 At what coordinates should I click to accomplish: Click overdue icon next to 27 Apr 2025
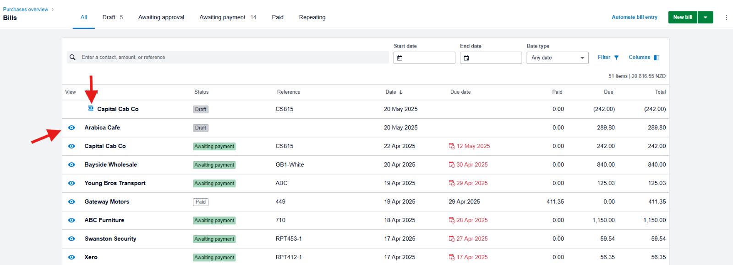coord(452,239)
